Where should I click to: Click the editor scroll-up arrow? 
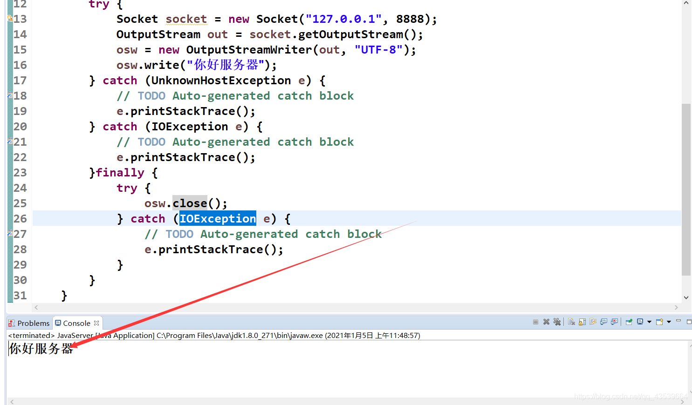point(686,3)
